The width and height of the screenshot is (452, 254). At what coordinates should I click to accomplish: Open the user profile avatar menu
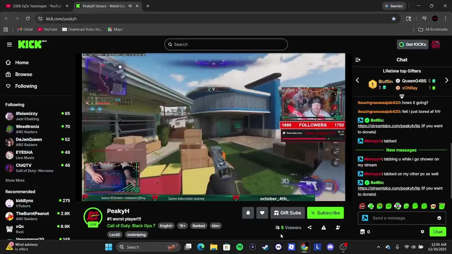pos(436,44)
